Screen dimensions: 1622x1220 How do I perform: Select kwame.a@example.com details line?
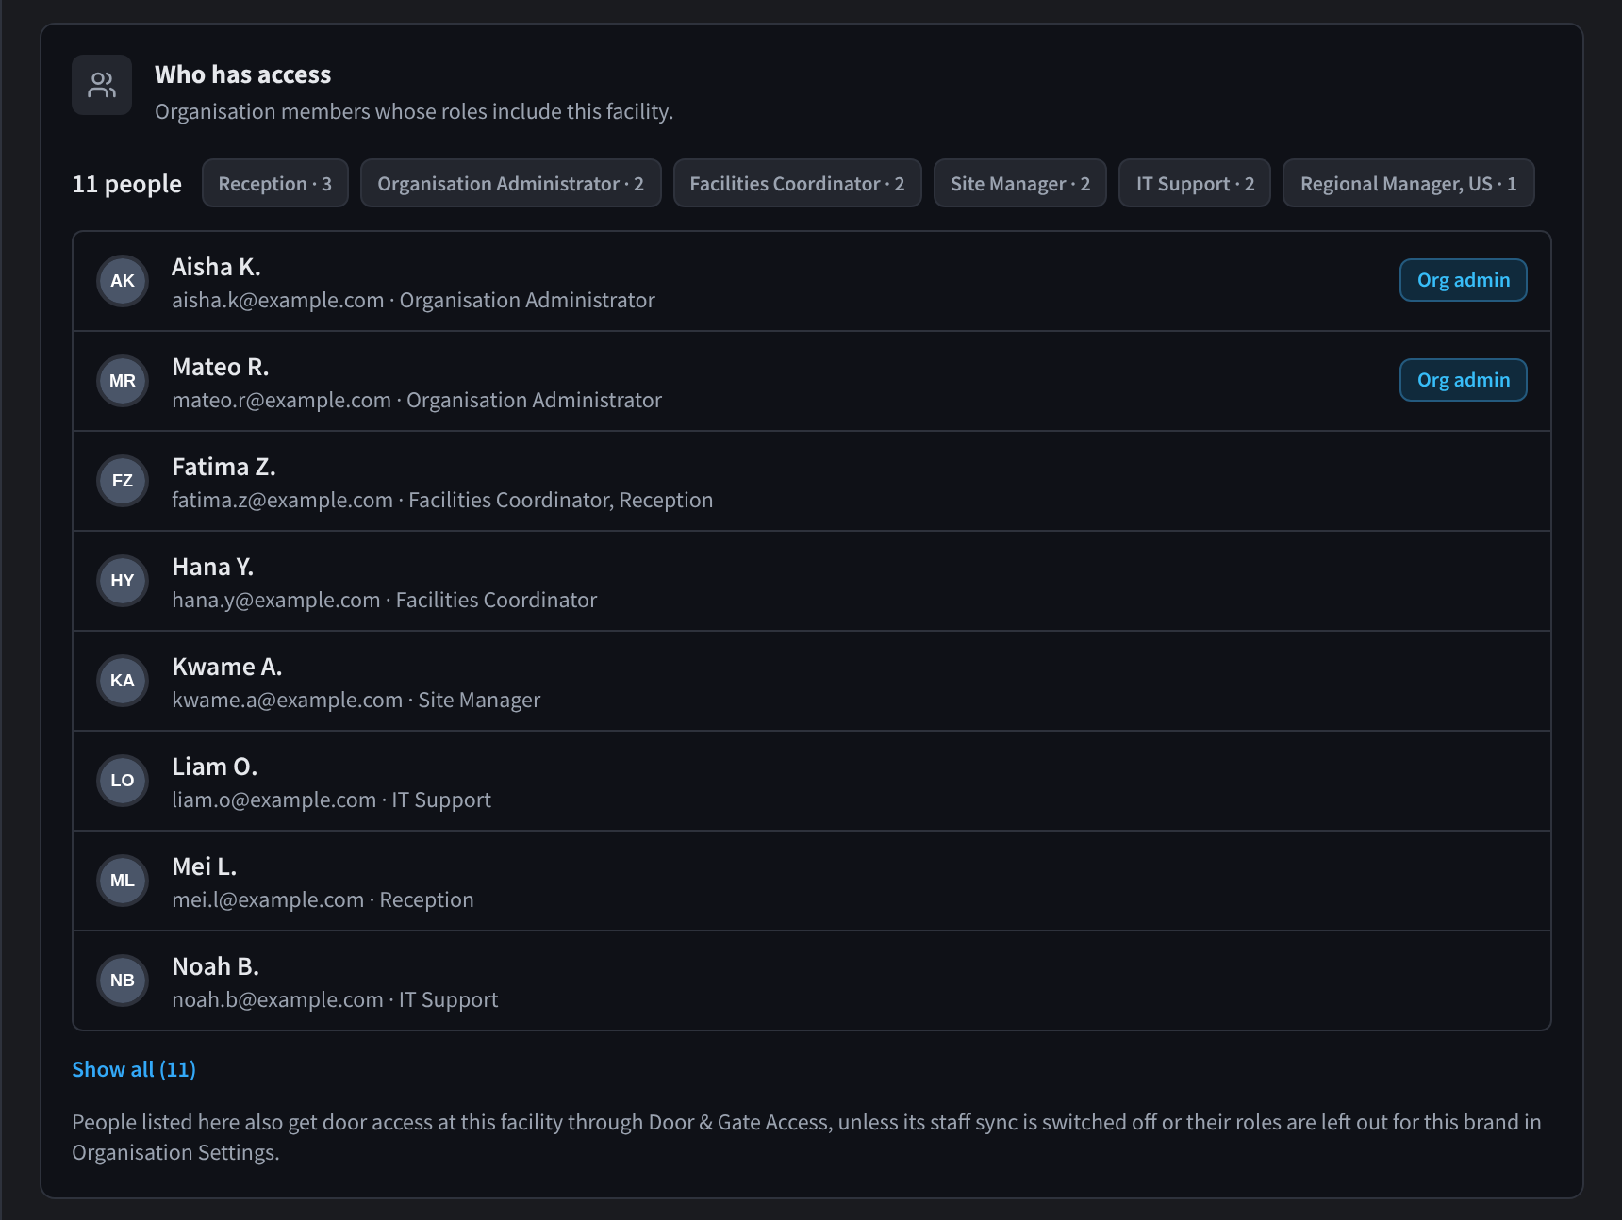coord(356,700)
